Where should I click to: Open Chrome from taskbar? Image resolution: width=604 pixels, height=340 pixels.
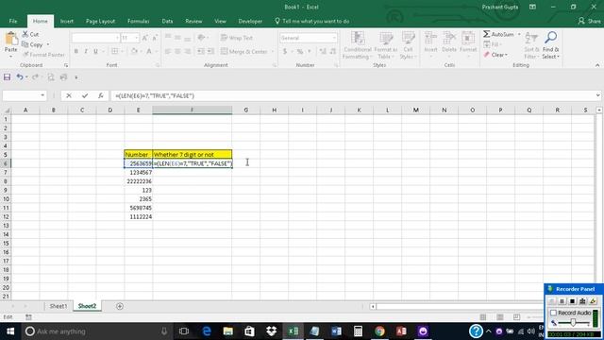point(379,331)
